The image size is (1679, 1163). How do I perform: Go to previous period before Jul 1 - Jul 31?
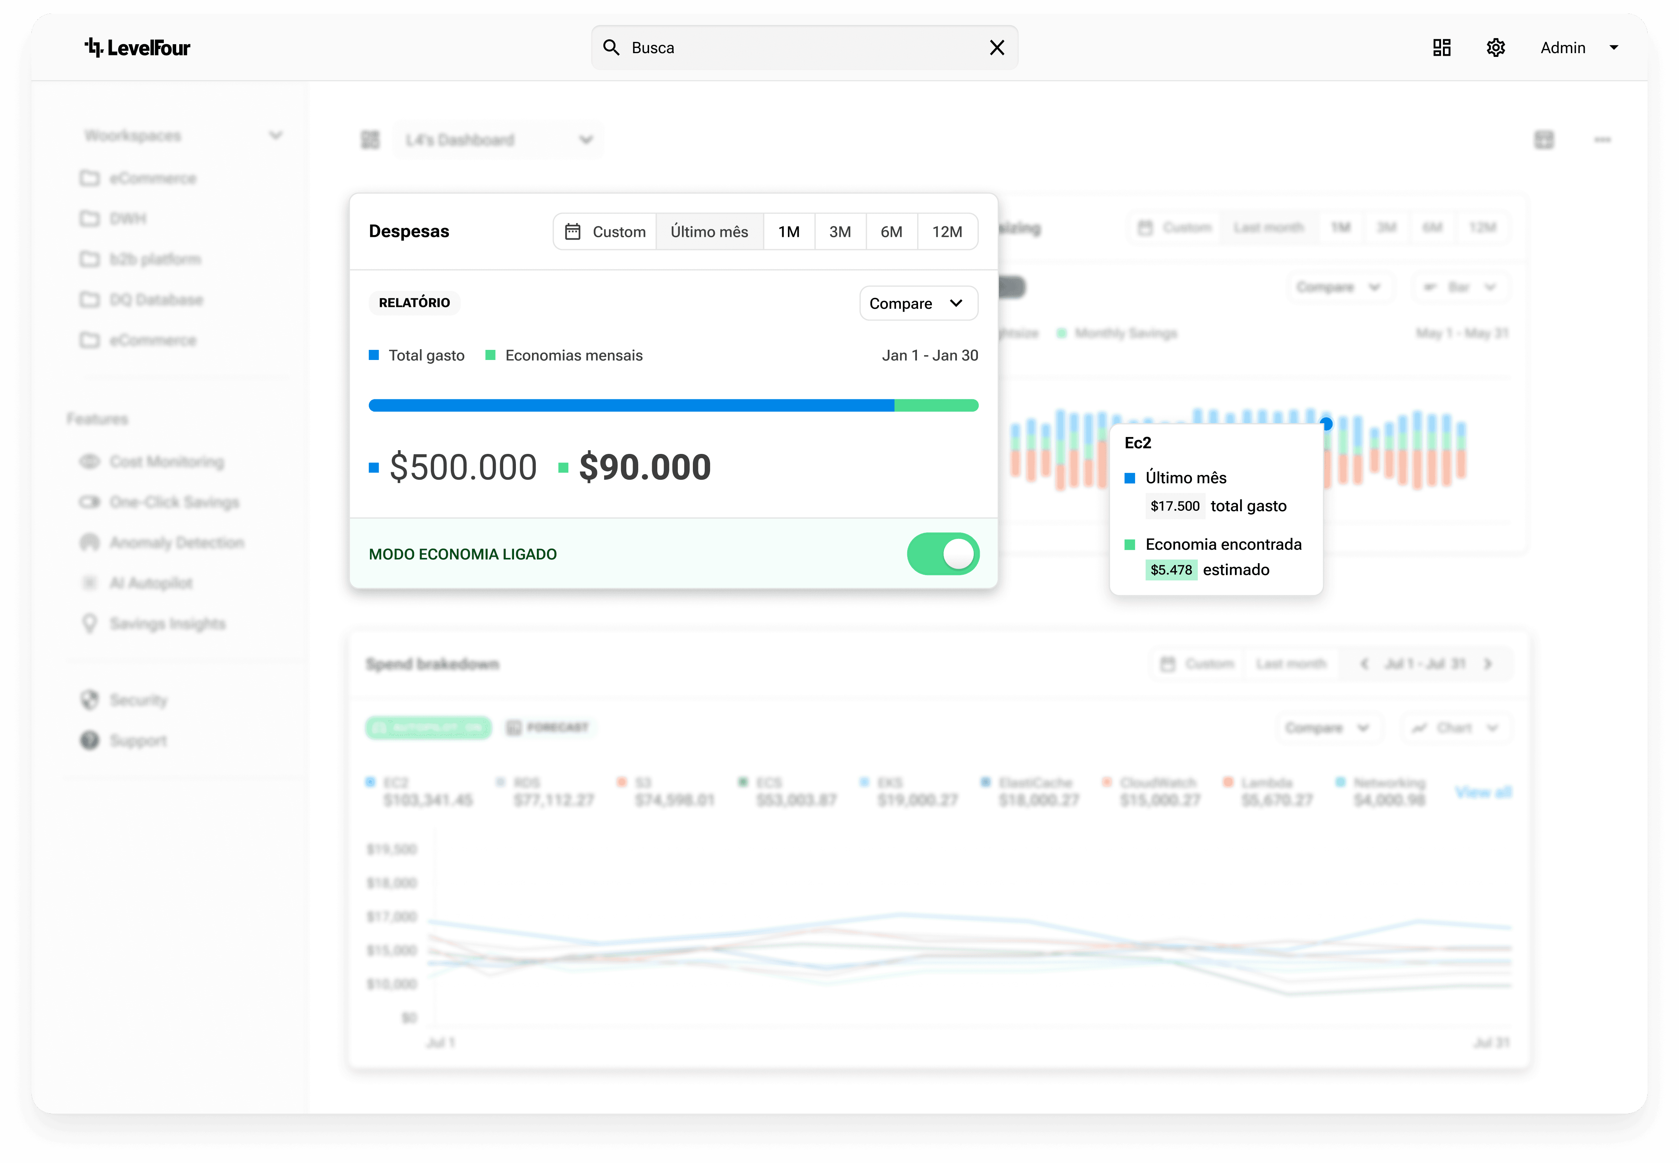1364,665
